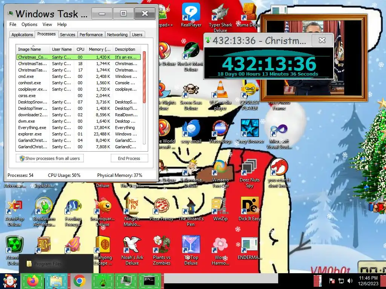Click Firefox in the taskbar
Image resolution: width=386 pixels, height=289 pixels.
pyautogui.click(x=33, y=281)
